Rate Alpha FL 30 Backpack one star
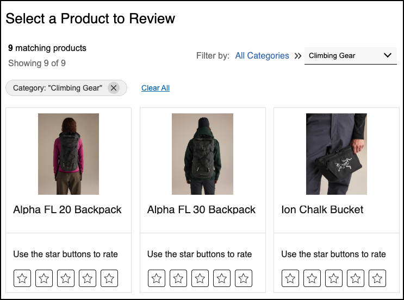 [x=157, y=278]
